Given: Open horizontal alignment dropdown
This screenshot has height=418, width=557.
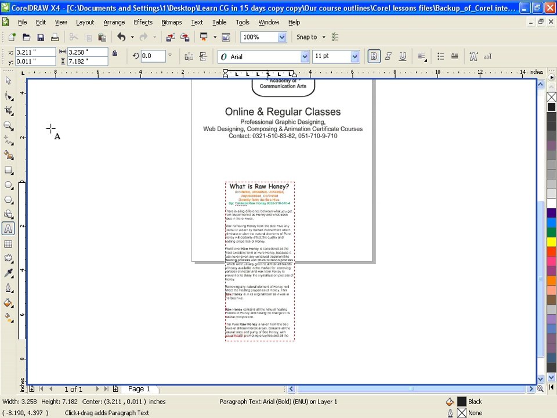Looking at the screenshot, I should point(422,56).
